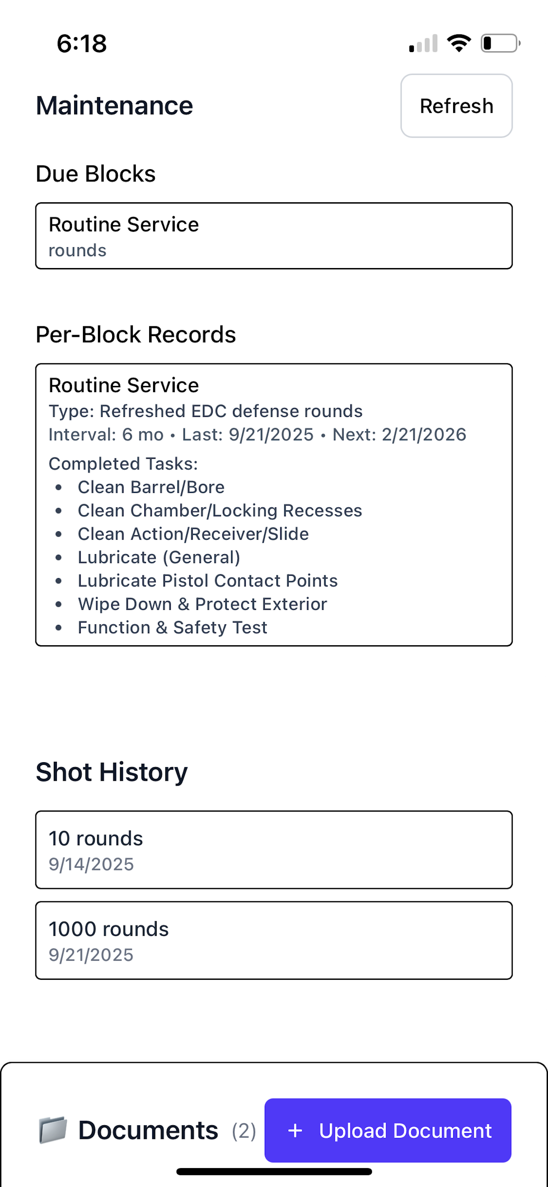Tap the Function & Safety Test task

[x=172, y=627]
